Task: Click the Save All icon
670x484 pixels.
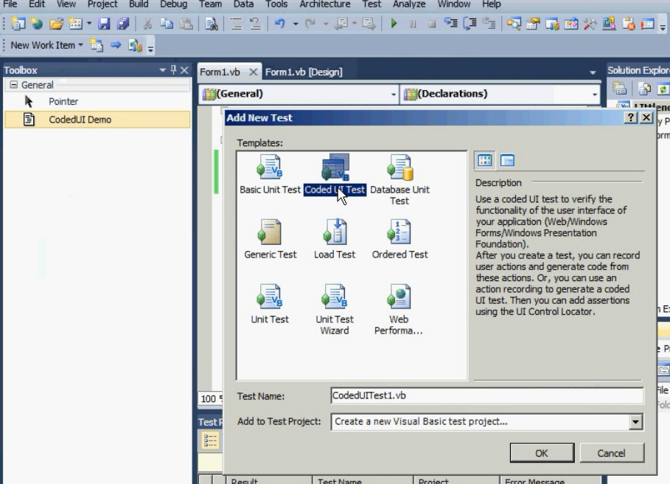Action: pos(123,24)
